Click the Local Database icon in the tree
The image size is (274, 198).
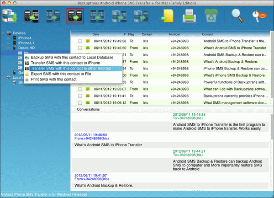coord(9,77)
